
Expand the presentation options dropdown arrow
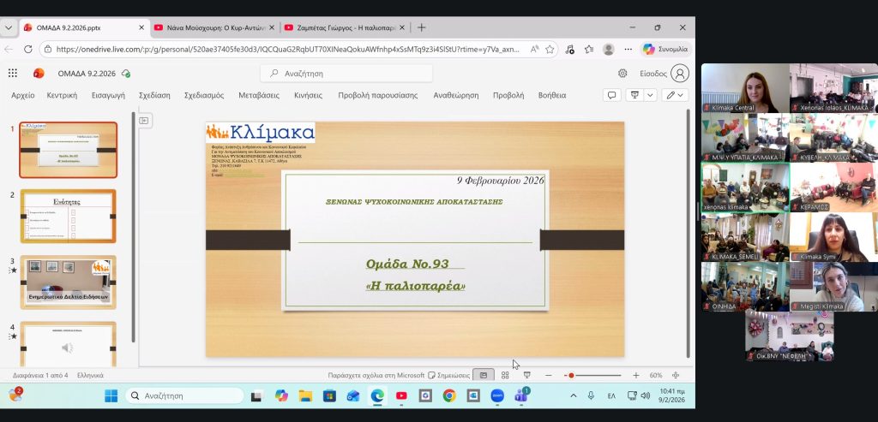tap(651, 95)
